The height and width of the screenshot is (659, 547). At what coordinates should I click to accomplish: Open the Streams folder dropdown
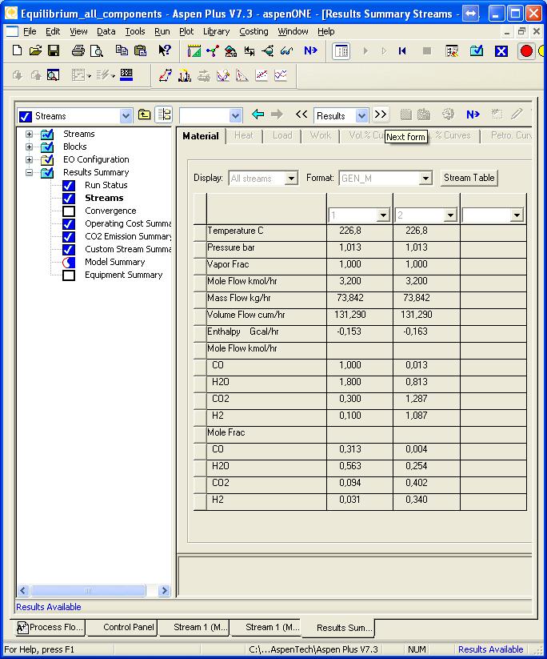point(126,115)
